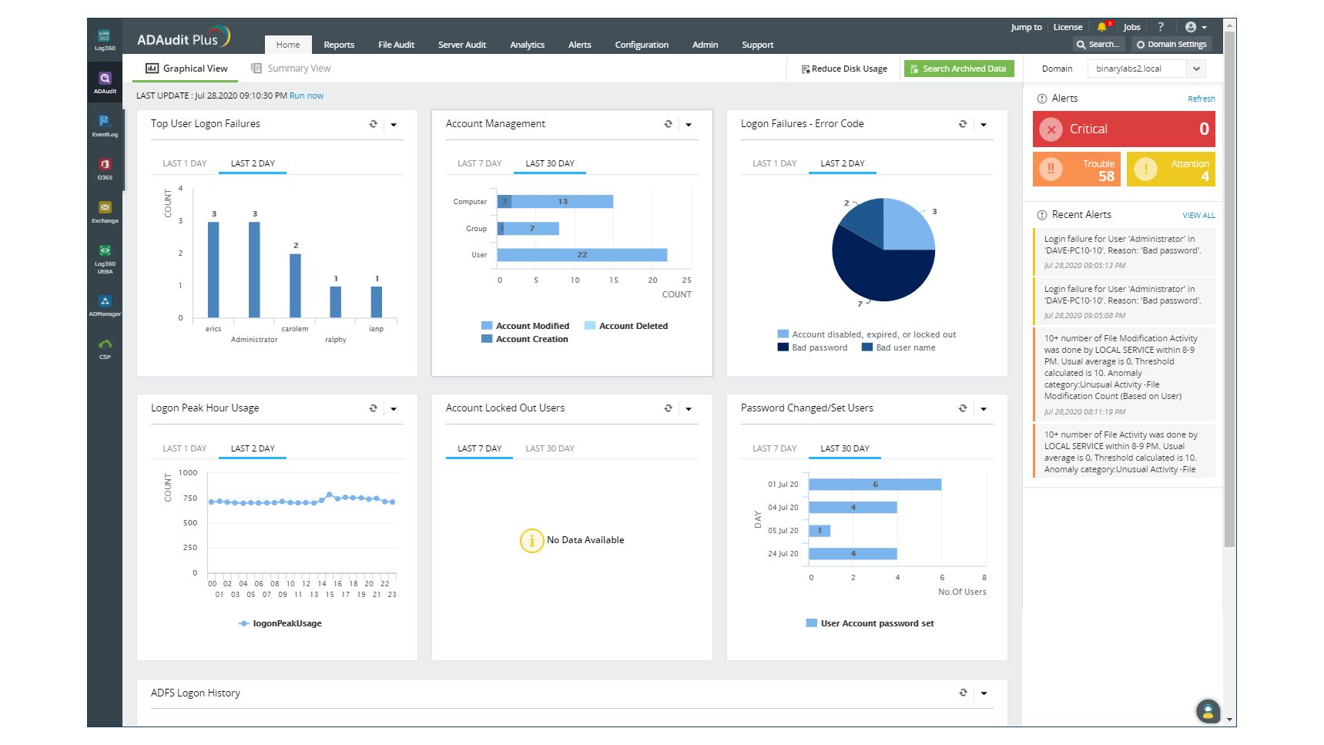
Task: Open the chat assistant icon
Action: (x=1208, y=711)
